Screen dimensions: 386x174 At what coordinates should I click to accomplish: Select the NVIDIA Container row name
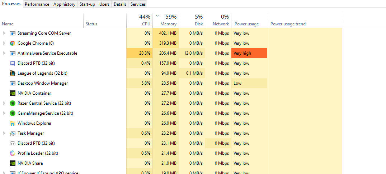pyautogui.click(x=34, y=93)
